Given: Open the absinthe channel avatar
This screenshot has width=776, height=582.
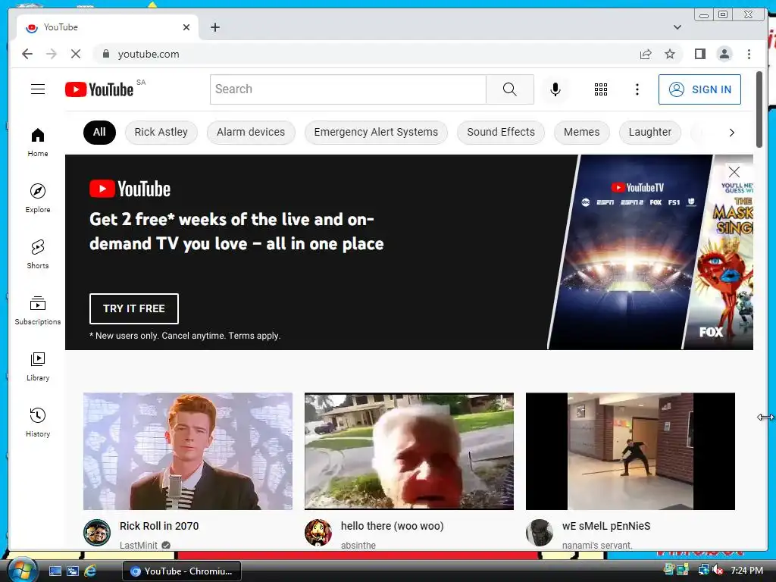Looking at the screenshot, I should 318,533.
